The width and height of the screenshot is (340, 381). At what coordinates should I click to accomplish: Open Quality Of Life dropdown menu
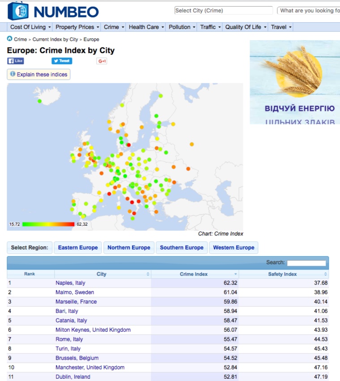click(246, 27)
